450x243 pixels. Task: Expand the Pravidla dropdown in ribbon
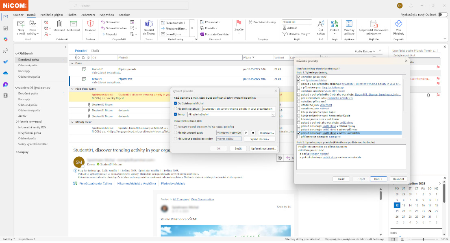point(211,28)
